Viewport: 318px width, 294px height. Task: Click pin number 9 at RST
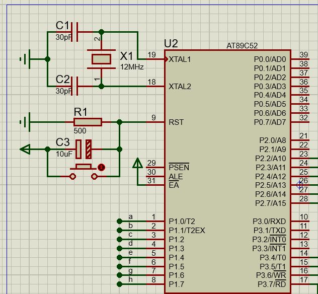point(154,118)
